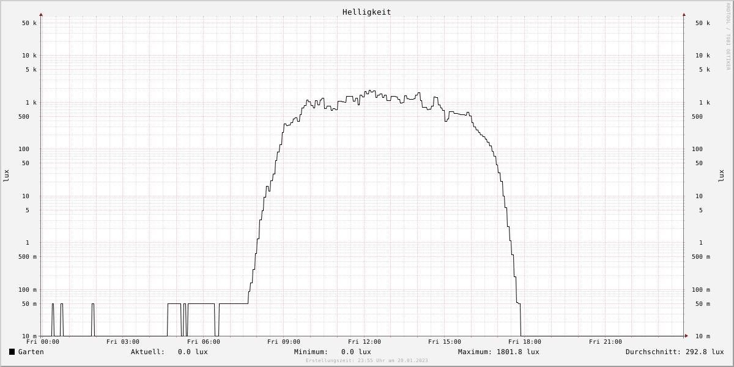Click the "Durchschnitt: 292.8 lux" average value
734x367 pixels.
click(675, 352)
